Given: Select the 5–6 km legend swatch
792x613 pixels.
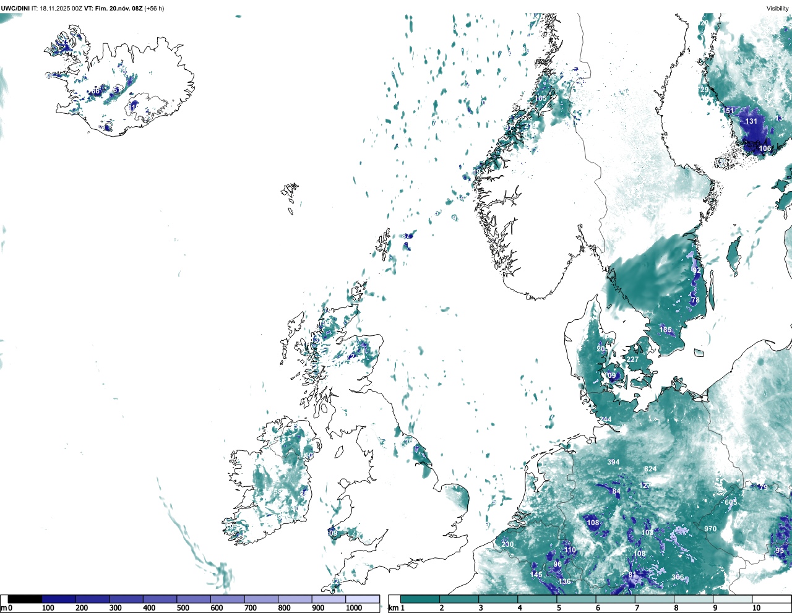Looking at the screenshot, I should [576, 599].
